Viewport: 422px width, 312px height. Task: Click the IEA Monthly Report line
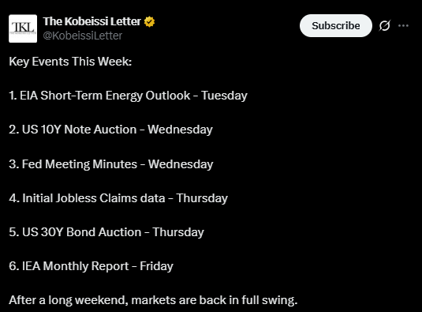[x=91, y=266]
